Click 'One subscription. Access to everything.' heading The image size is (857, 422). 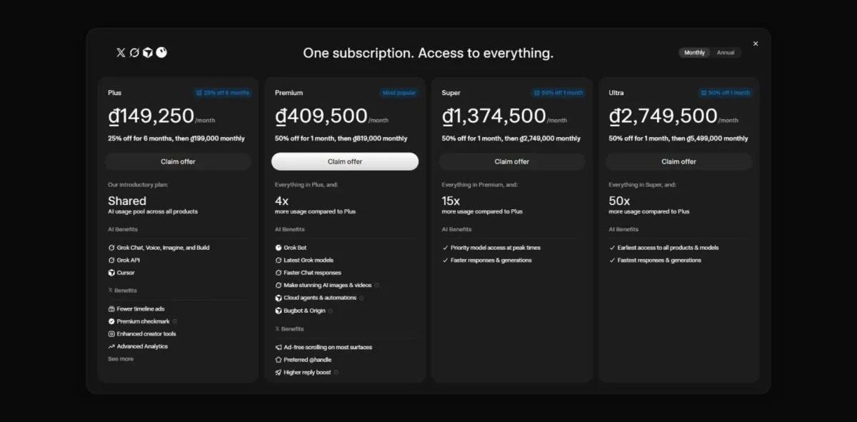click(x=428, y=53)
